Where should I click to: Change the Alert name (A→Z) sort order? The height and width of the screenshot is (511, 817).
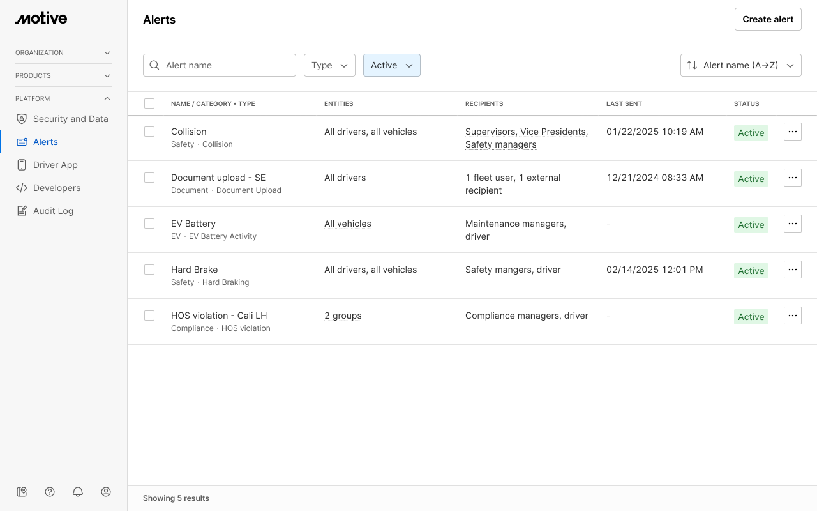(740, 65)
